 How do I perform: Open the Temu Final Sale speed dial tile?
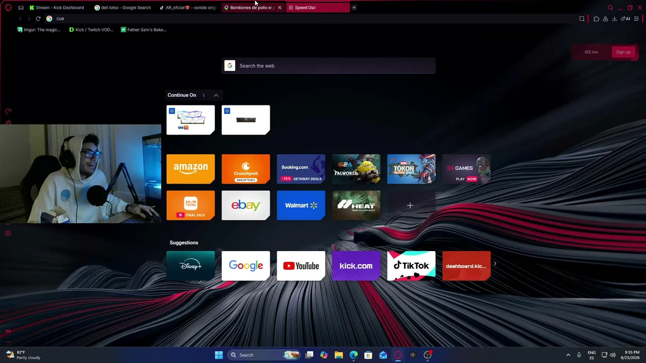190,205
